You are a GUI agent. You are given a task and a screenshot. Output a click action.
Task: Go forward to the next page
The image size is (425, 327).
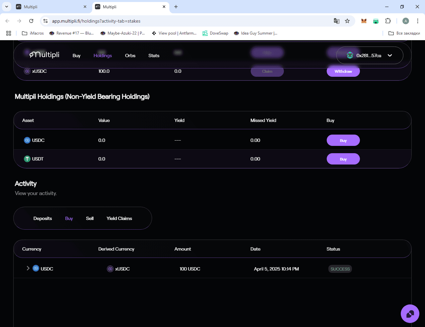tap(19, 21)
